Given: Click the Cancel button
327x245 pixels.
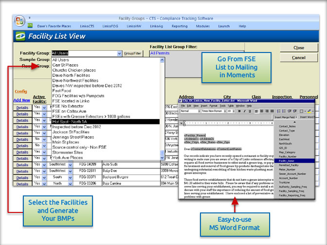Looking at the screenshot, I should 299,58.
